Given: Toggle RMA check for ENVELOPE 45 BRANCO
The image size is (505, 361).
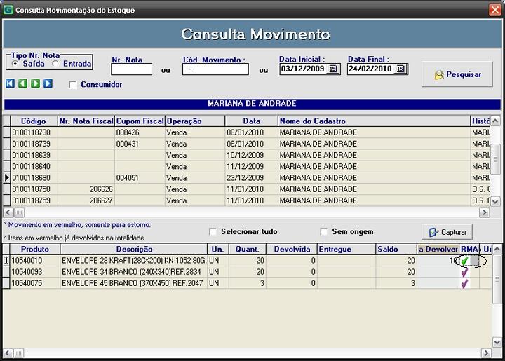Looking at the screenshot, I should point(464,284).
